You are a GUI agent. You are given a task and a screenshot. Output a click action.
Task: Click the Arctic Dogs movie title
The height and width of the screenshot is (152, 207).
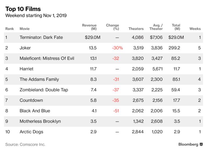[x=31, y=132]
